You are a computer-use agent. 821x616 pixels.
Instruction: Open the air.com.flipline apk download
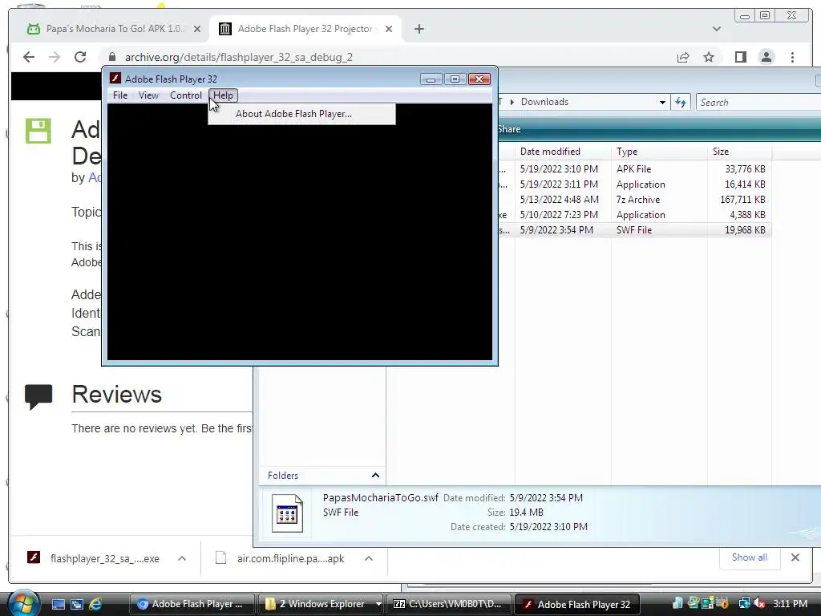pyautogui.click(x=290, y=558)
